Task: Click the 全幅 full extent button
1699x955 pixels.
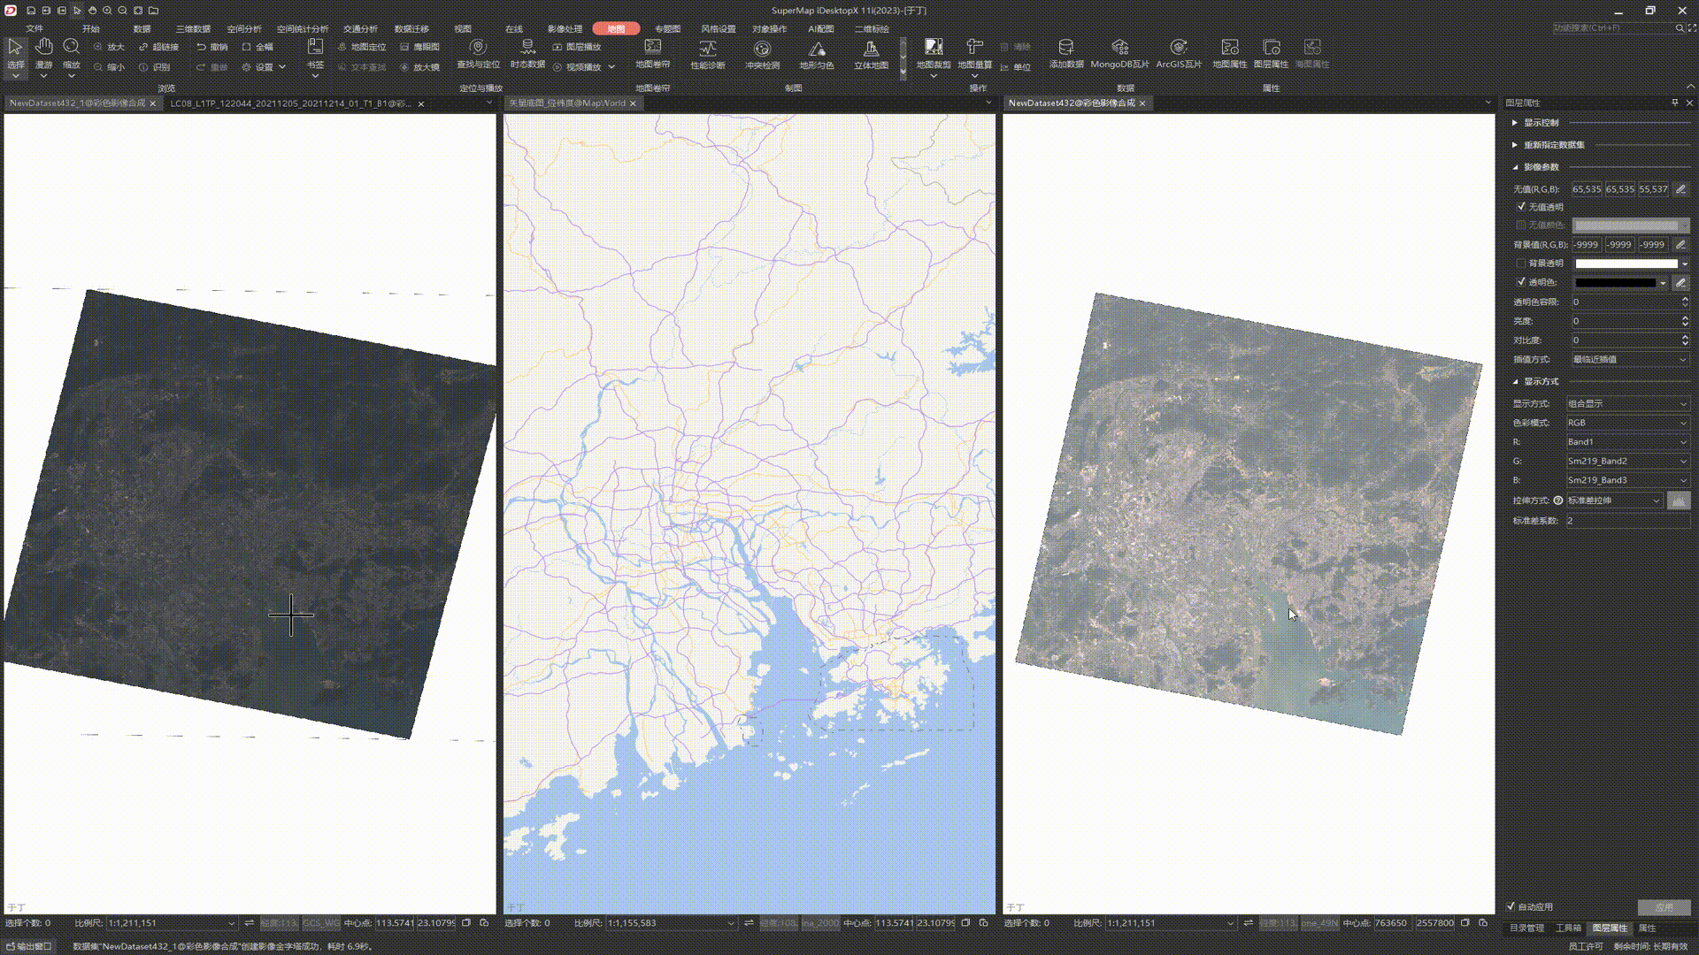Action: click(x=258, y=47)
